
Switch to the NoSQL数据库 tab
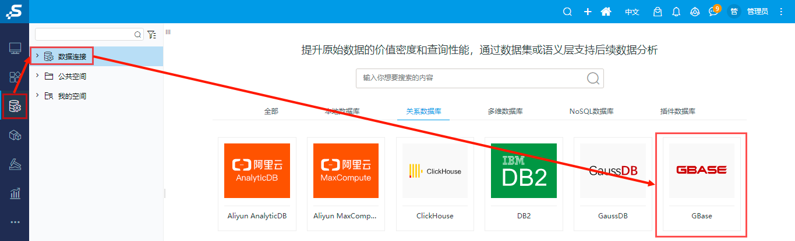(x=591, y=111)
